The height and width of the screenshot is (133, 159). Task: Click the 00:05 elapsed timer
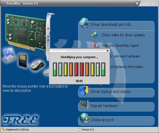click(79, 81)
